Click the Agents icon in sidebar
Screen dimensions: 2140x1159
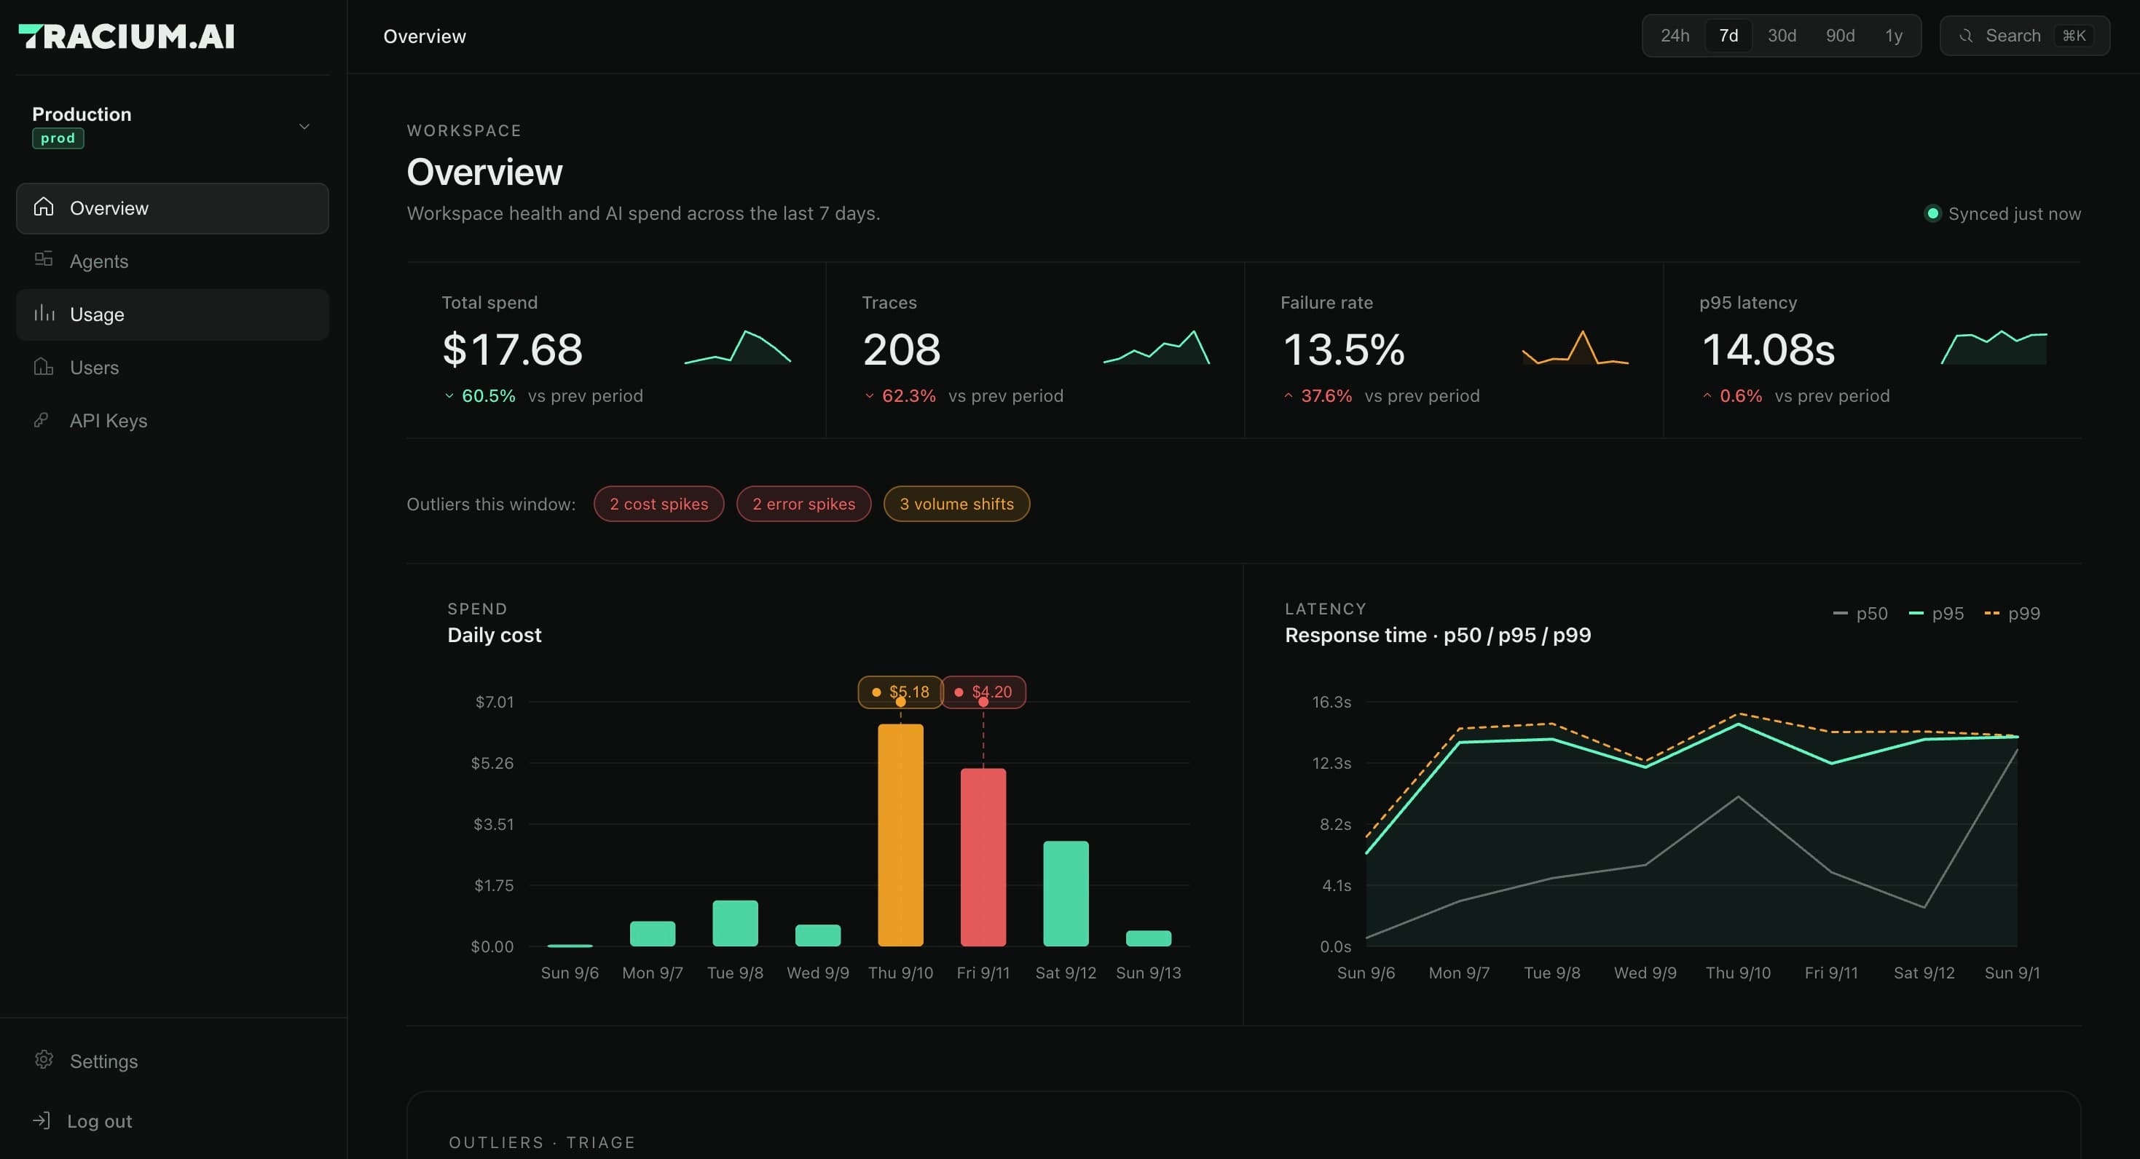pos(43,260)
